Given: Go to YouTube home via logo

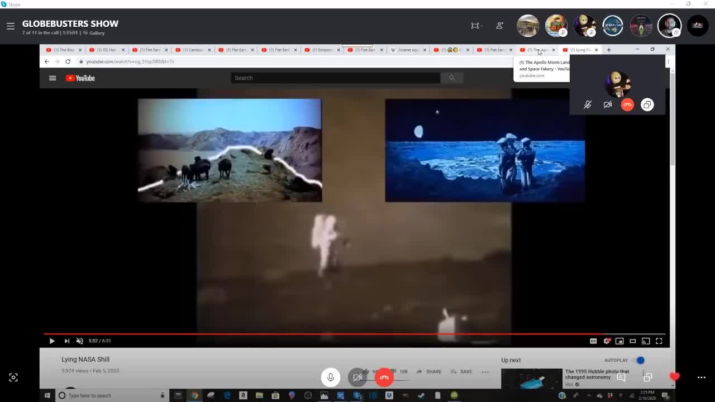Looking at the screenshot, I should [x=80, y=78].
